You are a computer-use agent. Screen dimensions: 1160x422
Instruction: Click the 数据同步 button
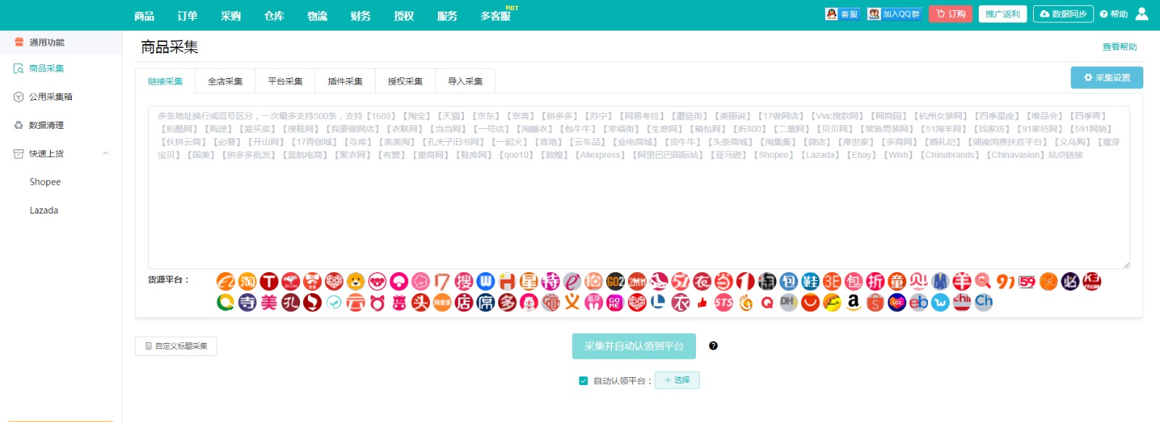click(1064, 14)
